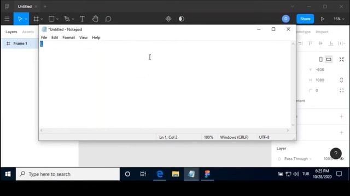Click the mask half-circle icon

[181, 19]
